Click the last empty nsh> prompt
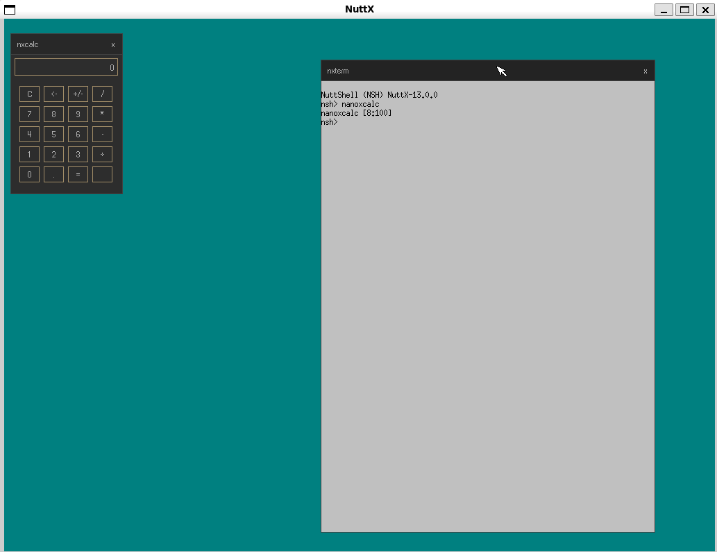Image resolution: width=717 pixels, height=552 pixels. (329, 122)
